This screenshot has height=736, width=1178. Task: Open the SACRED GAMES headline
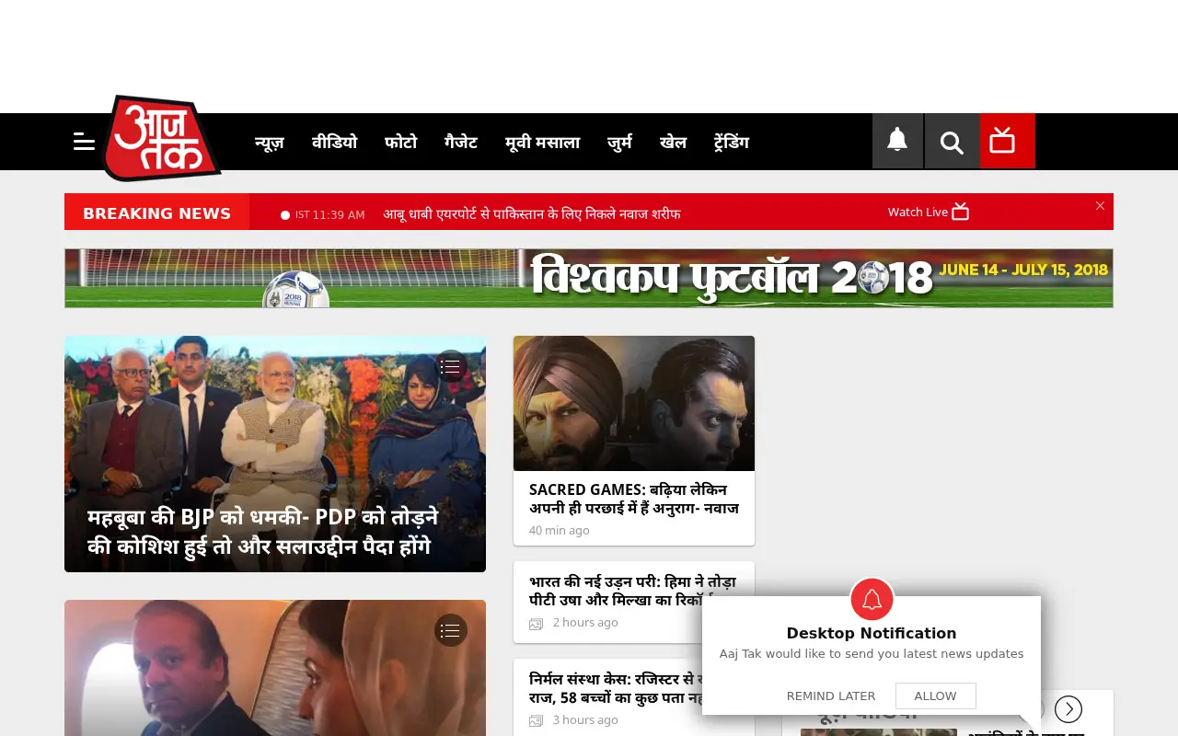pos(633,499)
